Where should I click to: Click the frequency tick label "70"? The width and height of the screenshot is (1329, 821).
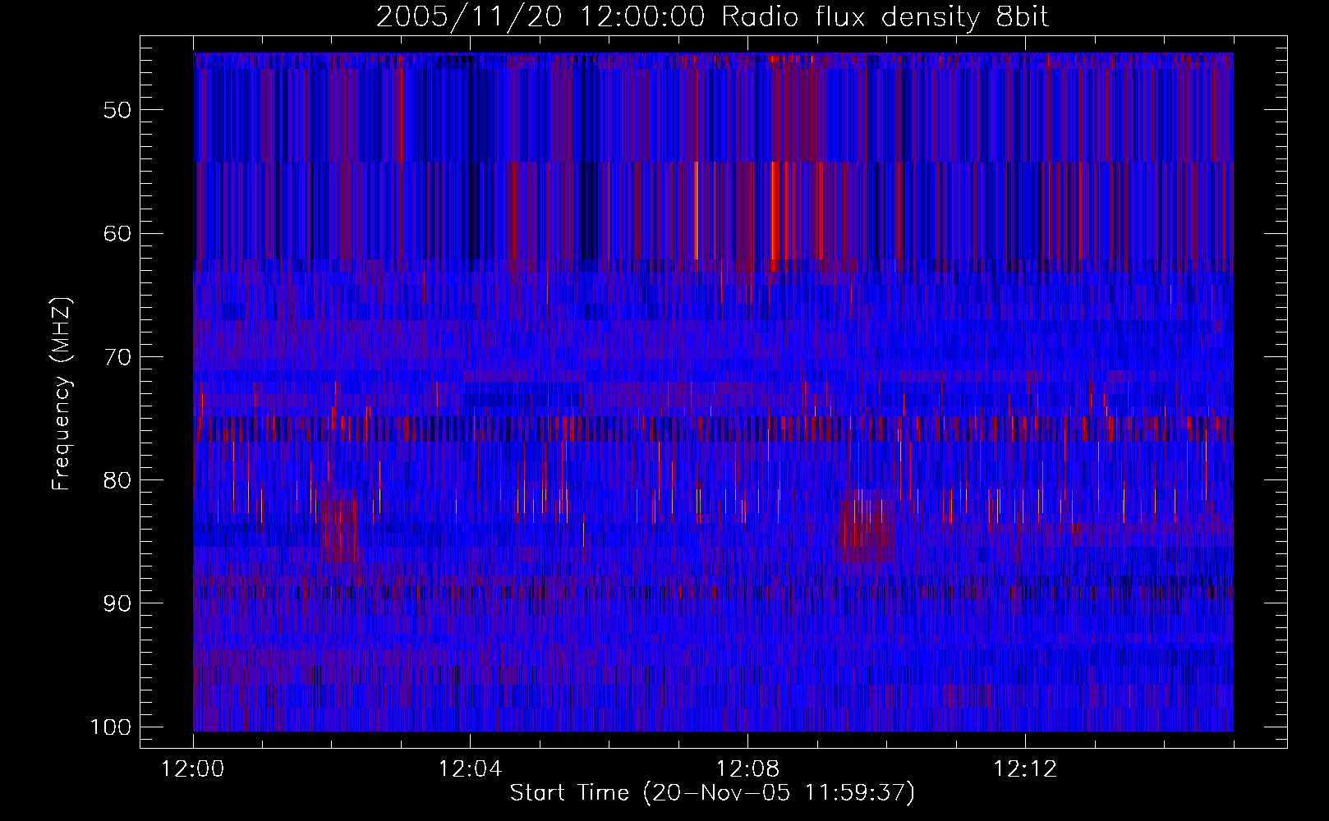[117, 357]
